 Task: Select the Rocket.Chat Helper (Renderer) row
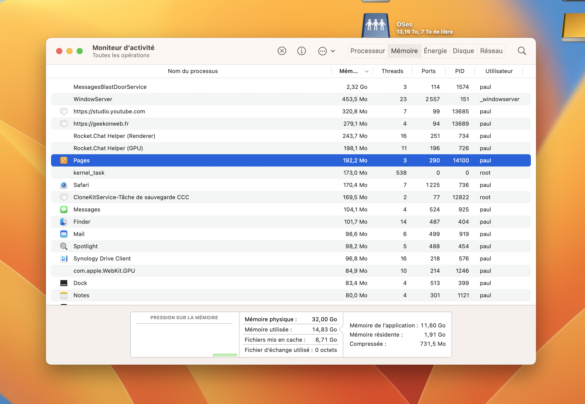pos(291,136)
